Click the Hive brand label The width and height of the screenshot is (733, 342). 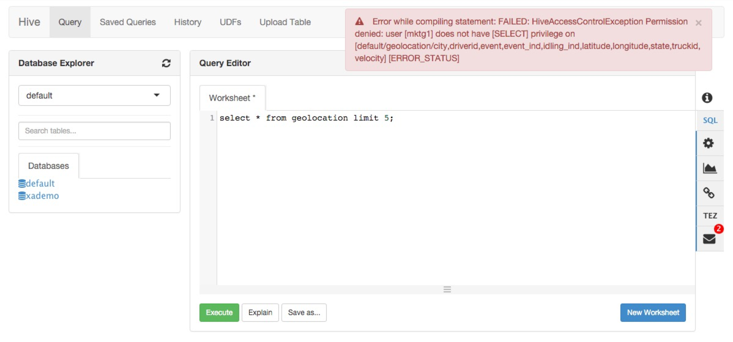(x=29, y=22)
